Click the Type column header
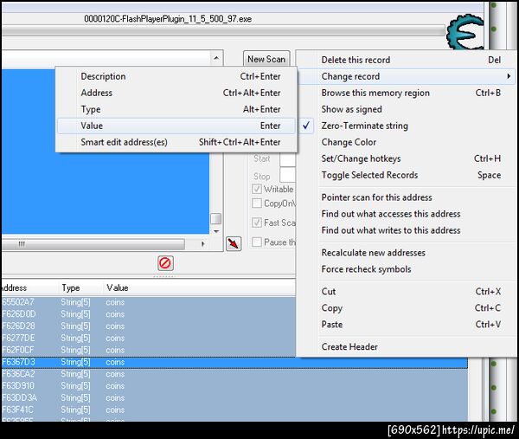Screen dimensions: 519x439 [80, 287]
